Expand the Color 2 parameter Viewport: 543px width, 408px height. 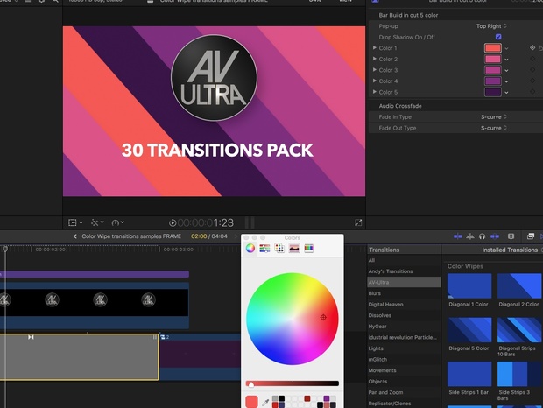pyautogui.click(x=374, y=59)
